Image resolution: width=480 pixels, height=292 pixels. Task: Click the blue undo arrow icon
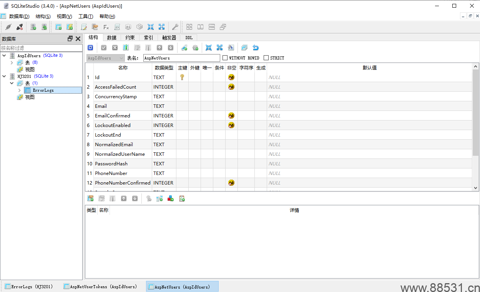point(256,48)
